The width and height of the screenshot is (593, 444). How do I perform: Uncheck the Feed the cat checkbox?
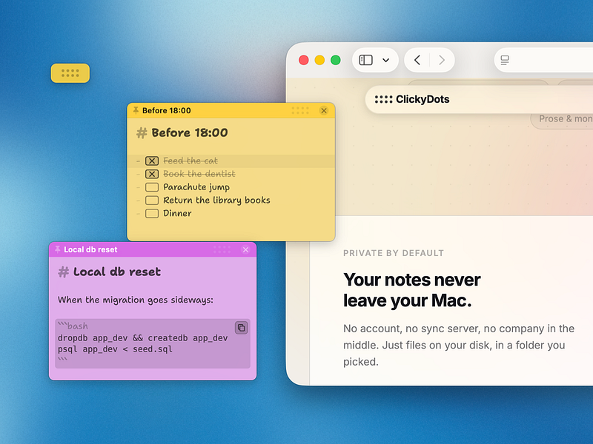coord(152,161)
